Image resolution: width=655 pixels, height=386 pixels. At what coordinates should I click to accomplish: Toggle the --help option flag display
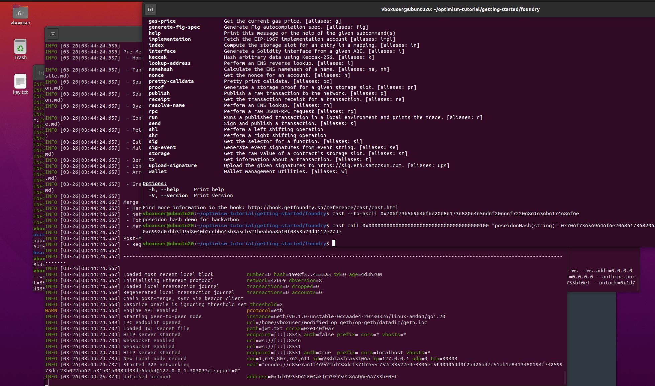click(x=167, y=189)
